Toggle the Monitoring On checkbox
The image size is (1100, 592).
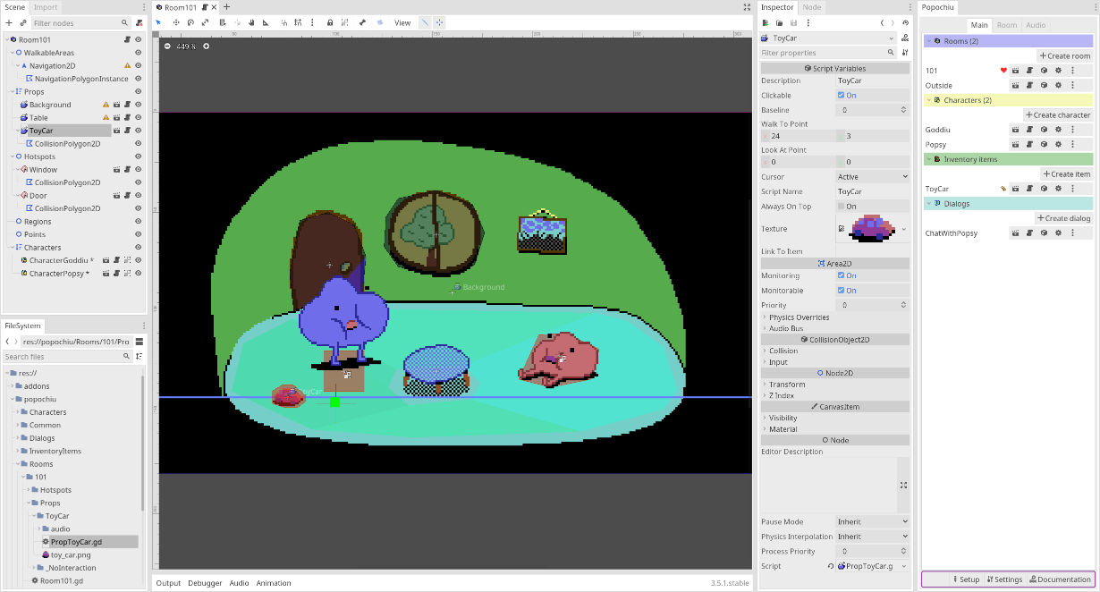842,275
